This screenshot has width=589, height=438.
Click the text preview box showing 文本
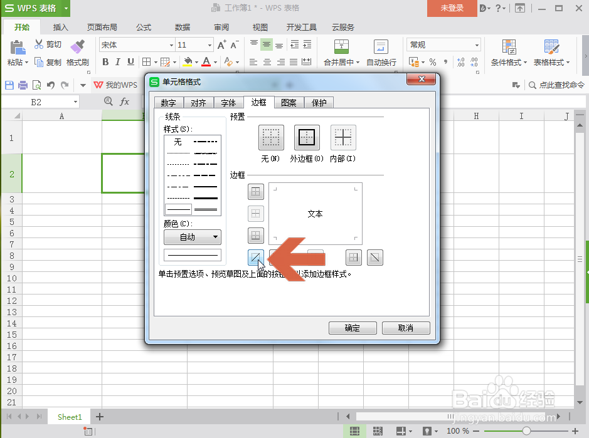[315, 214]
